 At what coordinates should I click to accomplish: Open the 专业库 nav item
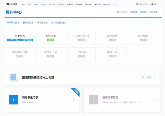43,4
